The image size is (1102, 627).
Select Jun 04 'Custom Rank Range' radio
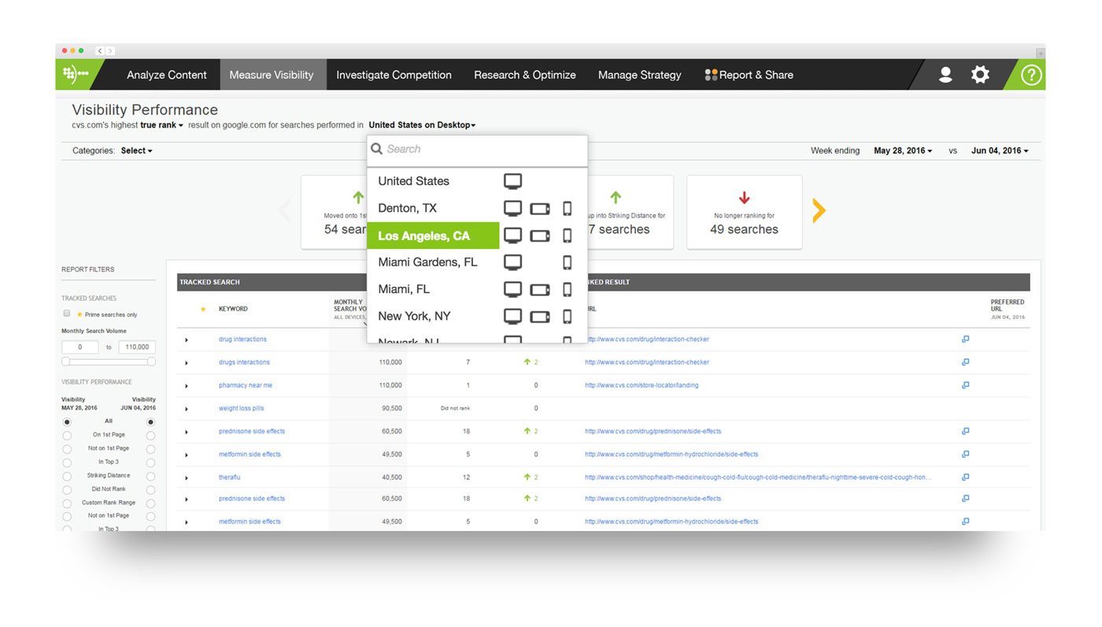point(150,503)
